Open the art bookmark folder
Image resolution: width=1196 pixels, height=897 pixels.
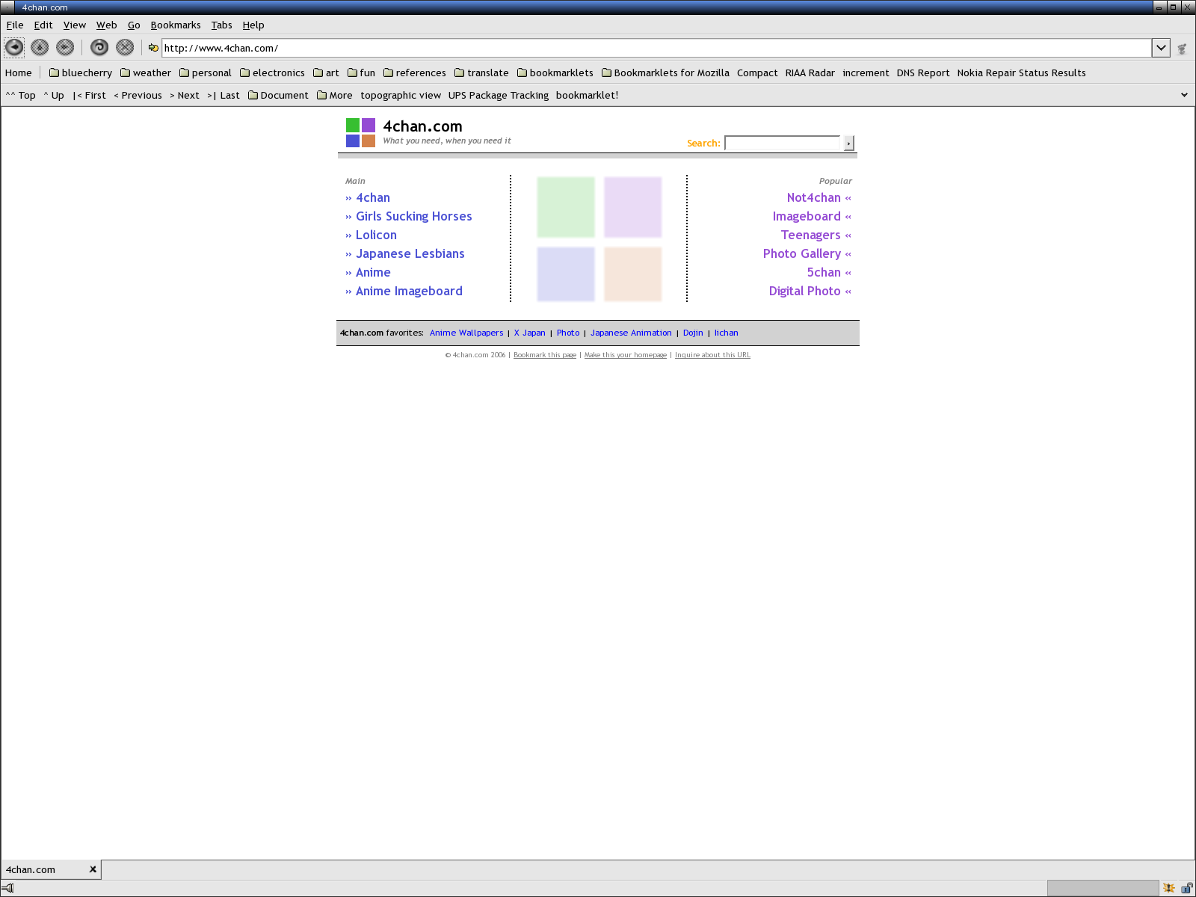click(x=326, y=73)
